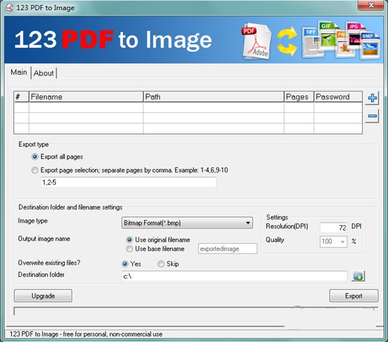Click the Export button

coord(354,296)
